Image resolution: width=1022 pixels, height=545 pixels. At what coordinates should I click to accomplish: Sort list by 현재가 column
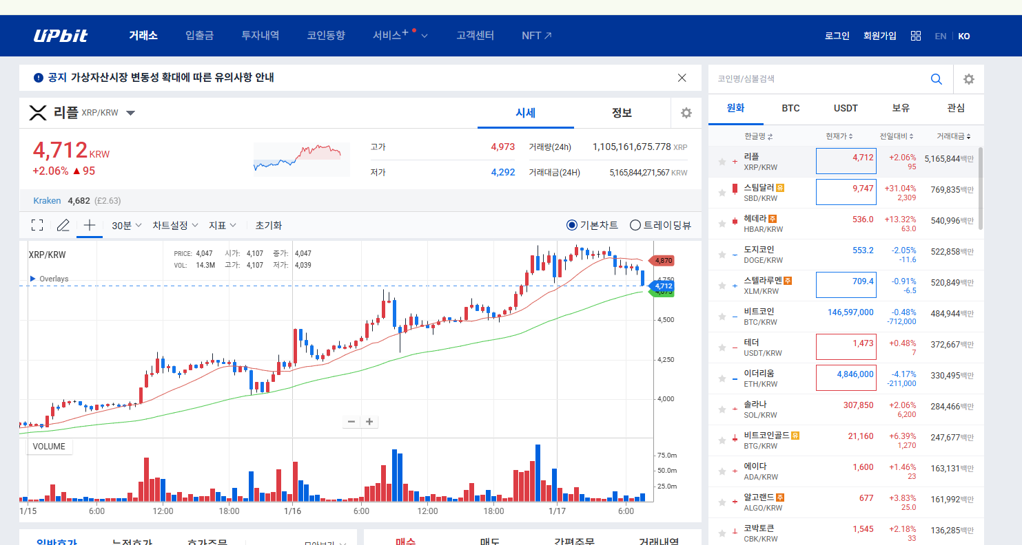(839, 136)
